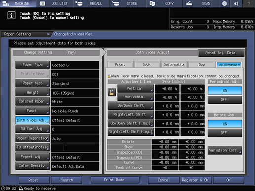
Task: Select the Paper Setting breadcrumb
Action: [26, 34]
